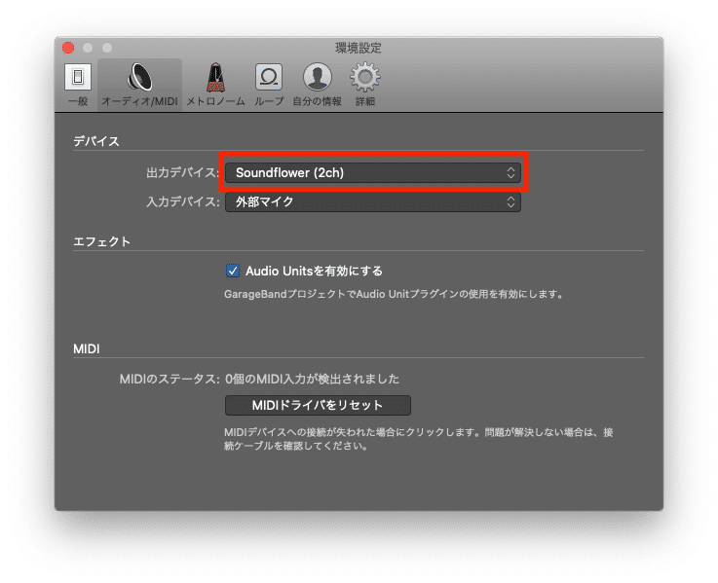Click the MIDI section heading

tap(87, 349)
